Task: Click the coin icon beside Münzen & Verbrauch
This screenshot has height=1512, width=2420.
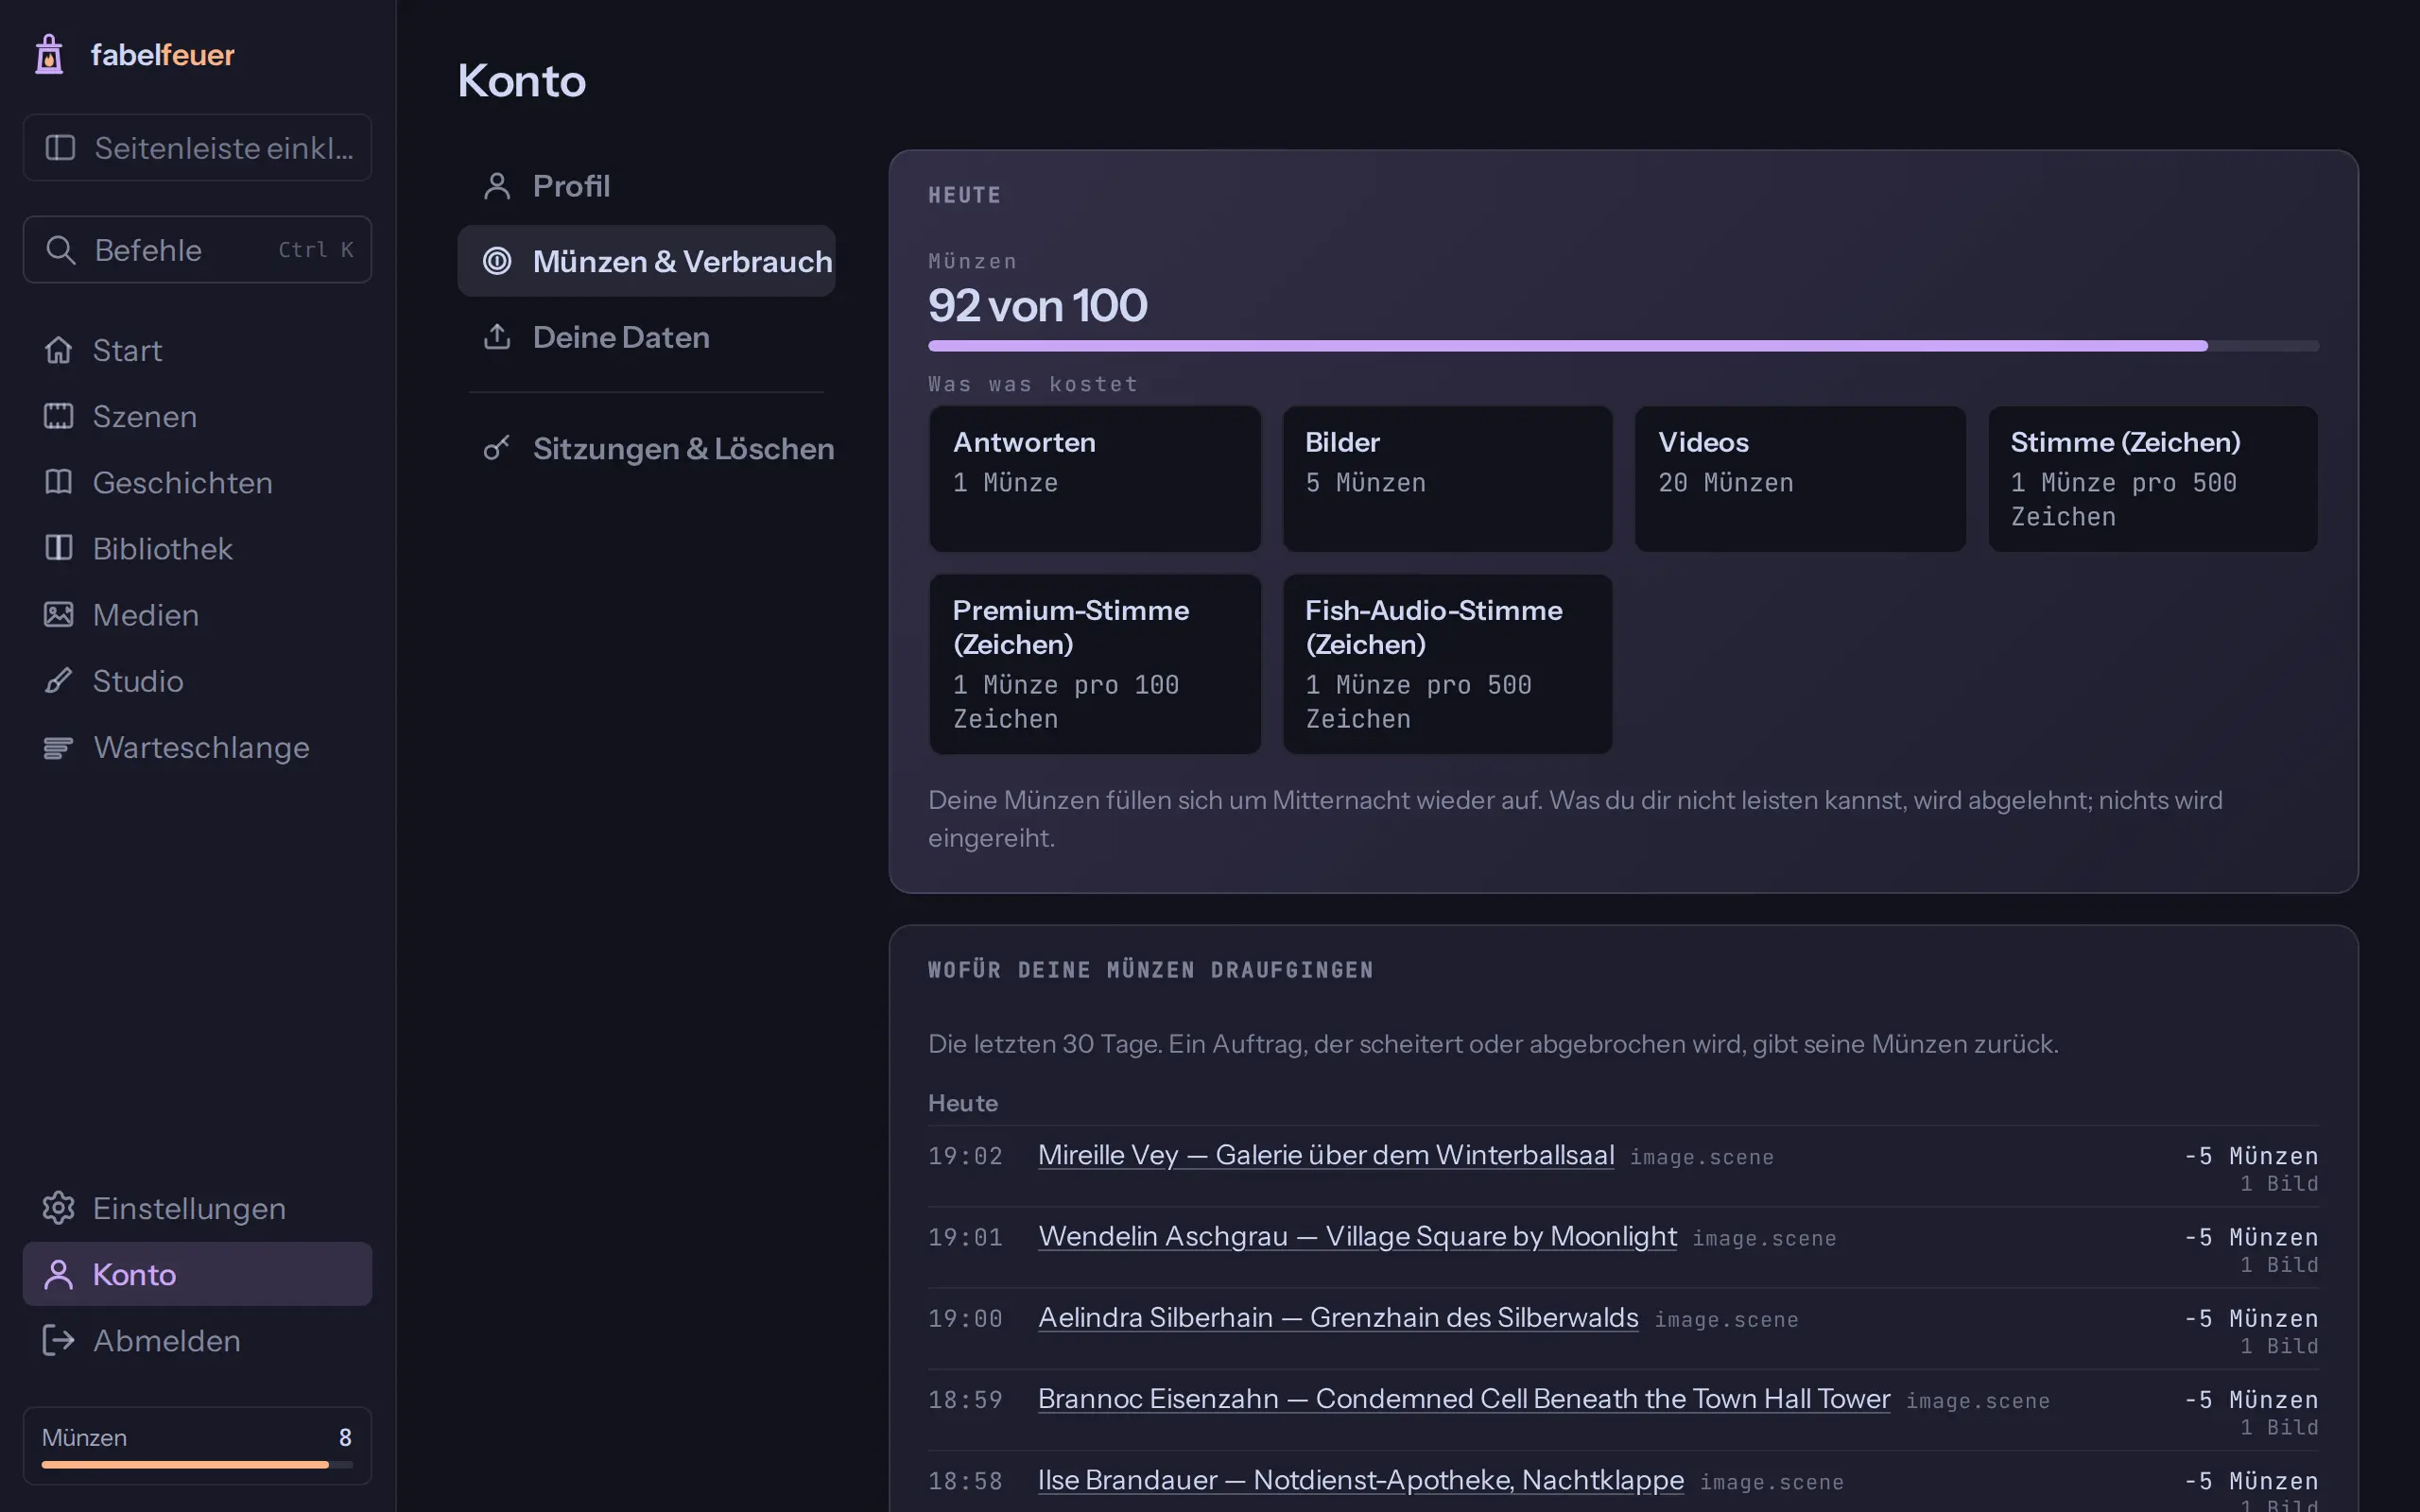Action: [497, 261]
